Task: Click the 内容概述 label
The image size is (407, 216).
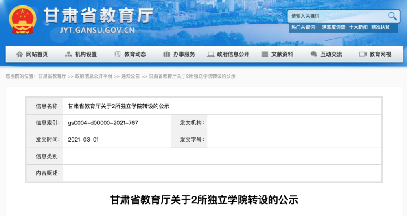Action: click(48, 173)
